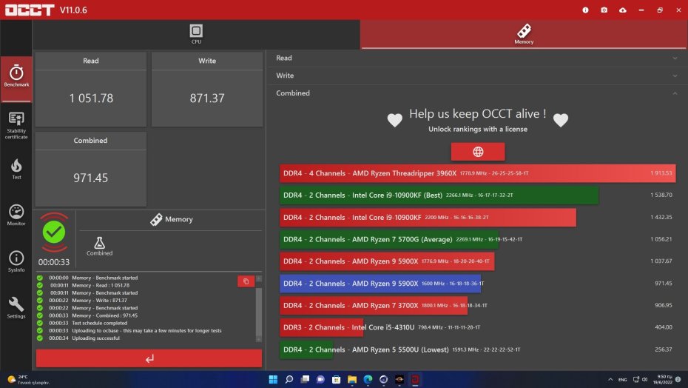Click log line 'Test schedule completed'
The width and height of the screenshot is (688, 388).
pyautogui.click(x=100, y=323)
